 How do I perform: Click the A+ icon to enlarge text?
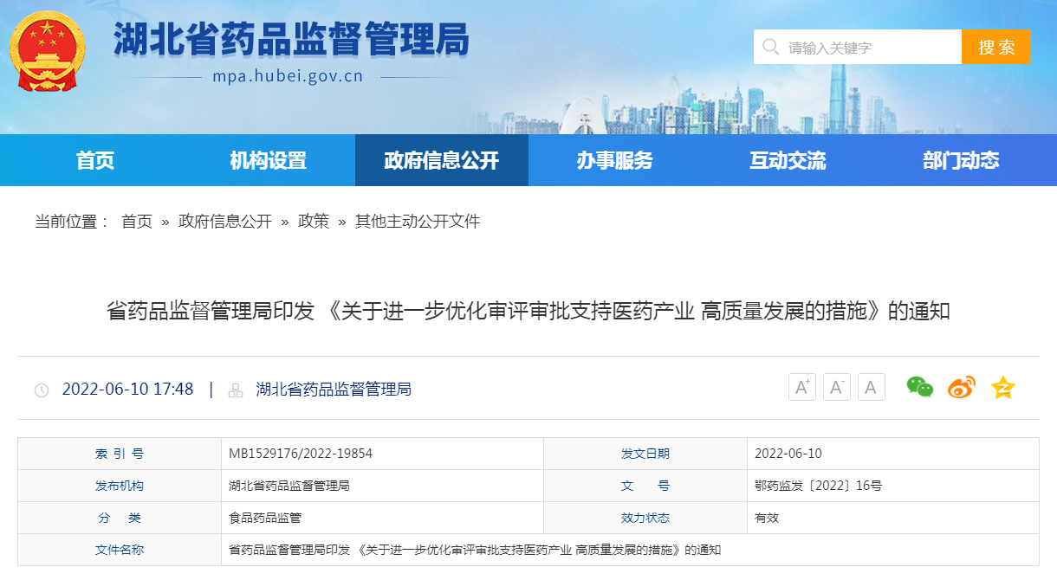801,387
